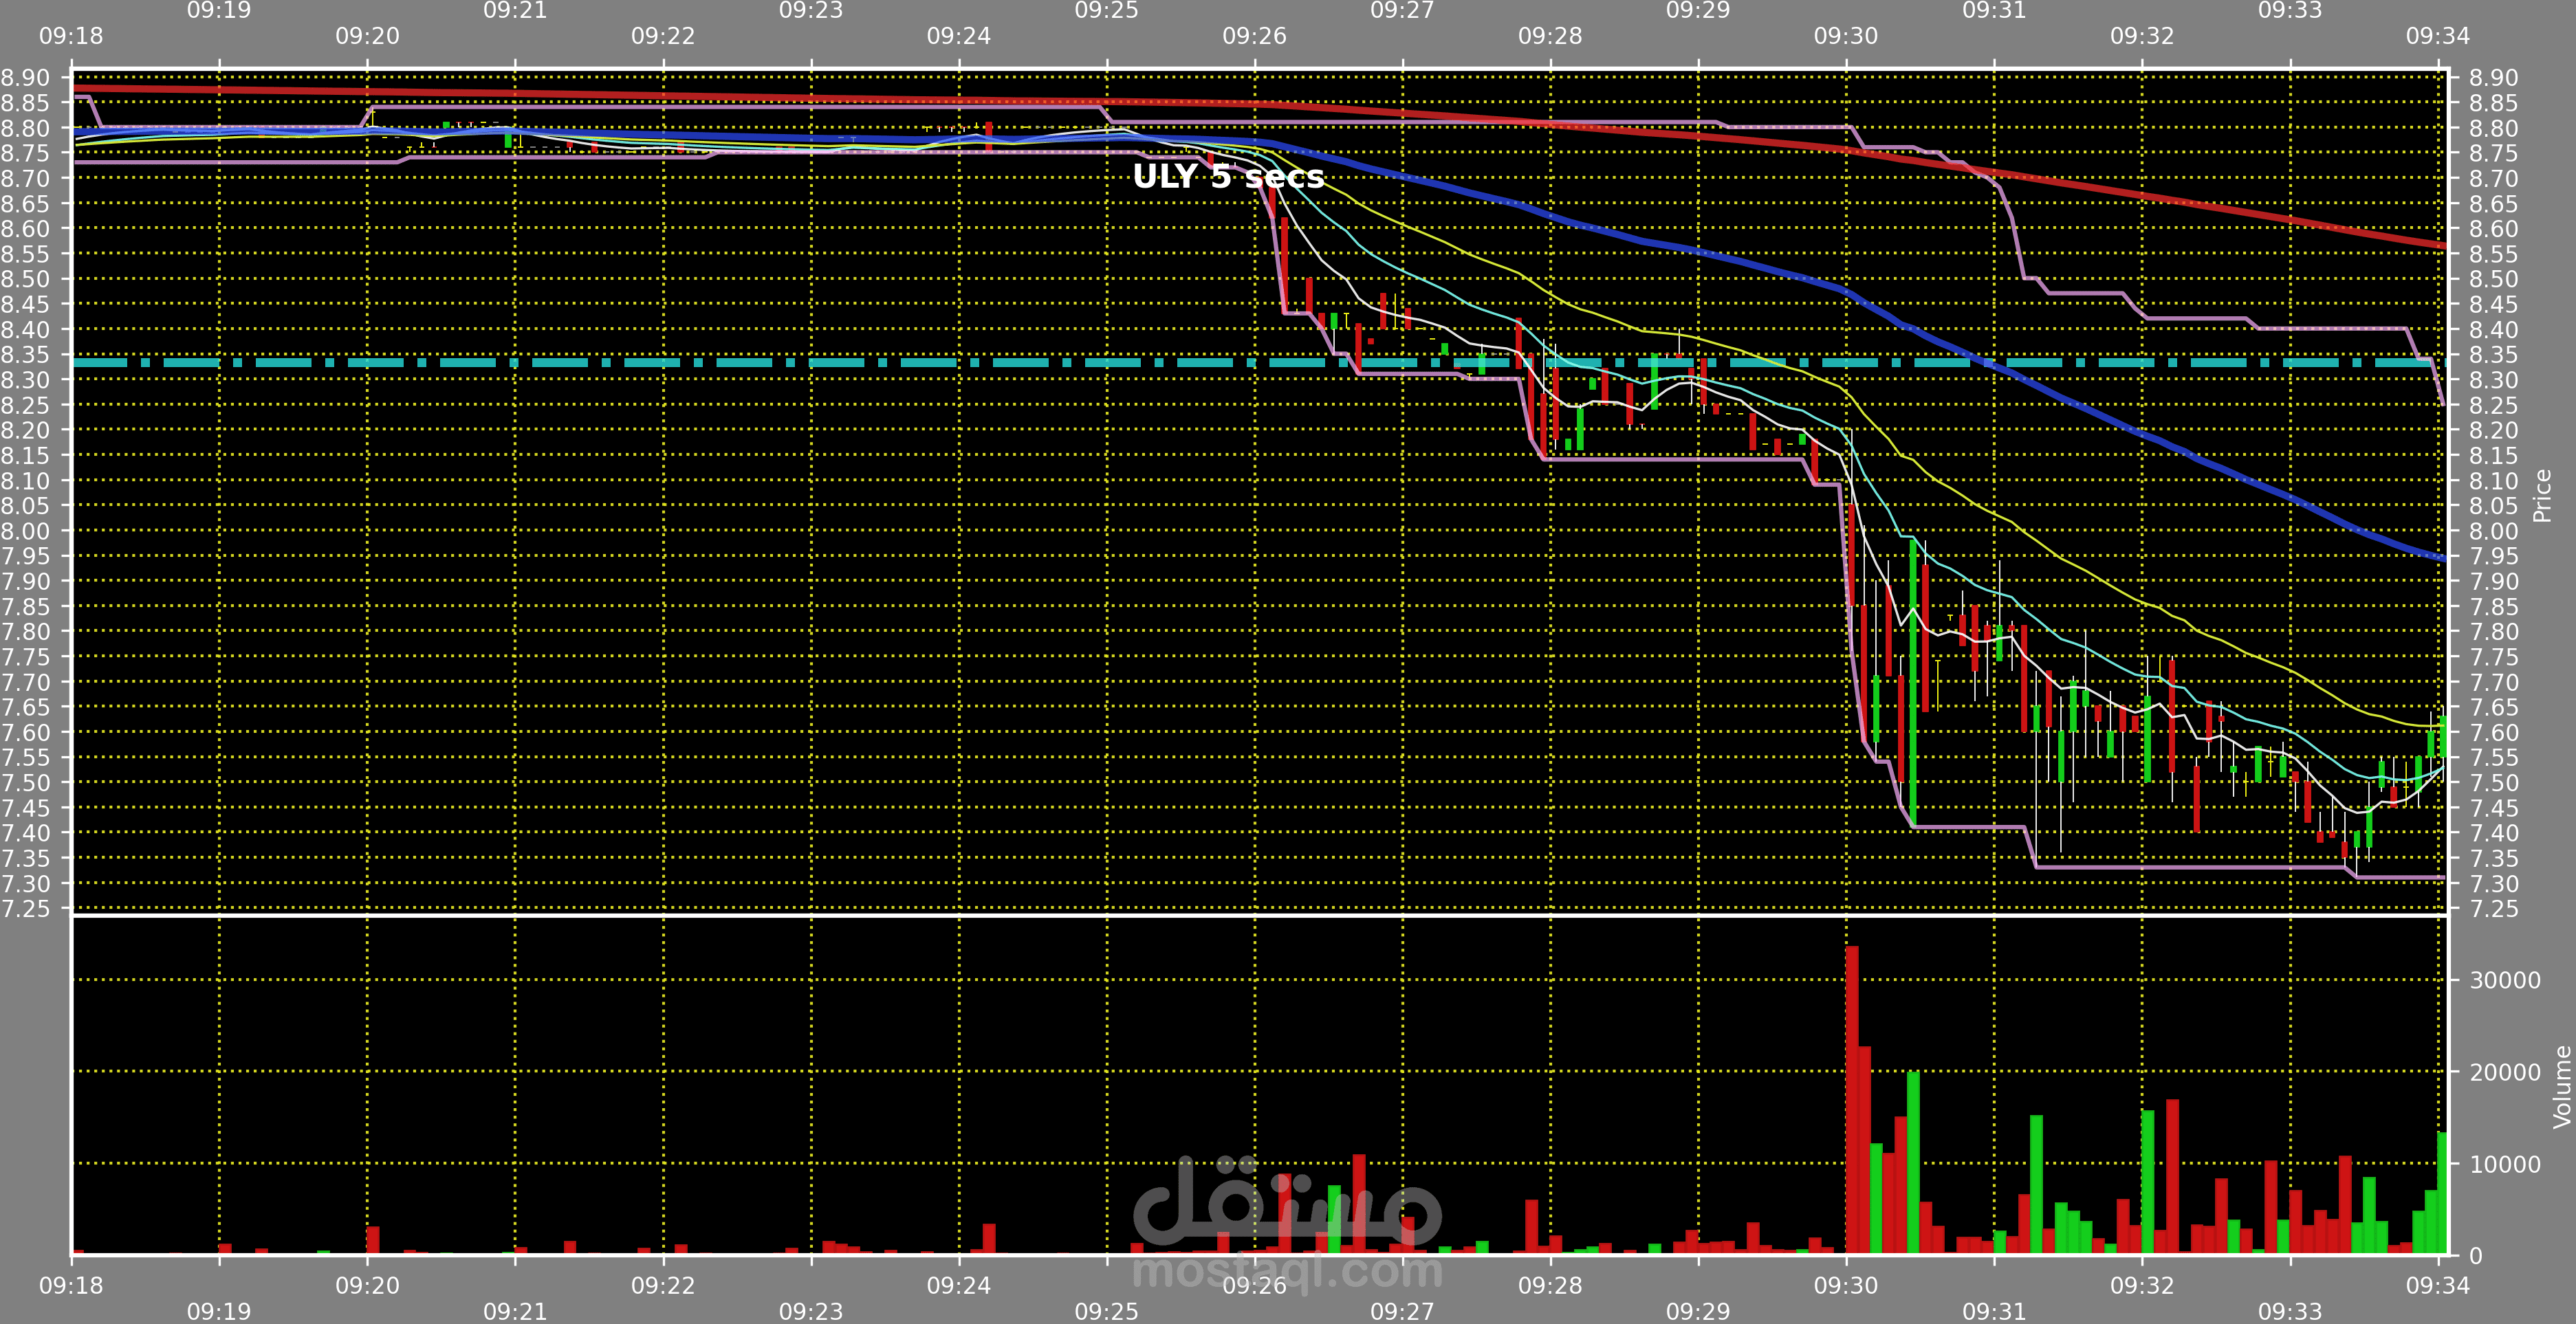Click the 09:21 label on the top time axis
This screenshot has width=2576, height=1324.
point(515,11)
